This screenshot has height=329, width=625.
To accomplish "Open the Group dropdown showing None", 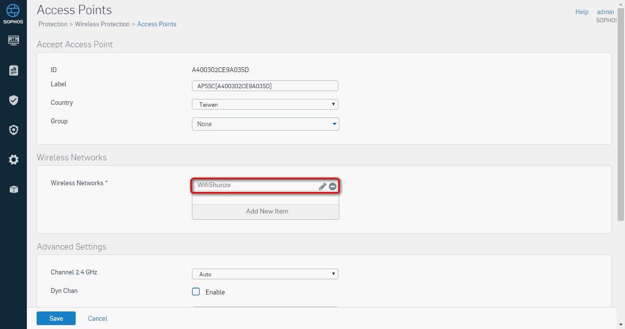I will point(265,124).
